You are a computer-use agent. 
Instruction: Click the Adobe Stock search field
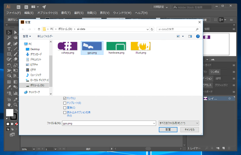pos(192,7)
